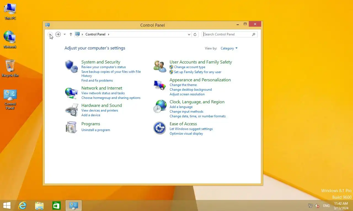Click Set up Family Safety for any user
This screenshot has width=353, height=211.
tap(197, 72)
